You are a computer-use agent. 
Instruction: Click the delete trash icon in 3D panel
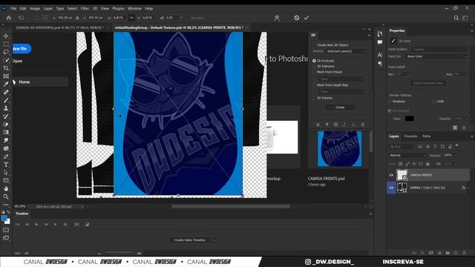pos(363,125)
